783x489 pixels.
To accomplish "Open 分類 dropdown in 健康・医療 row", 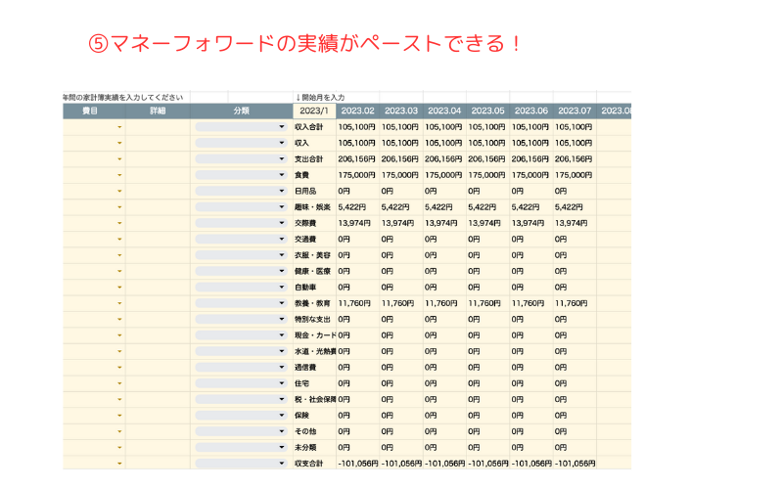I will (241, 271).
